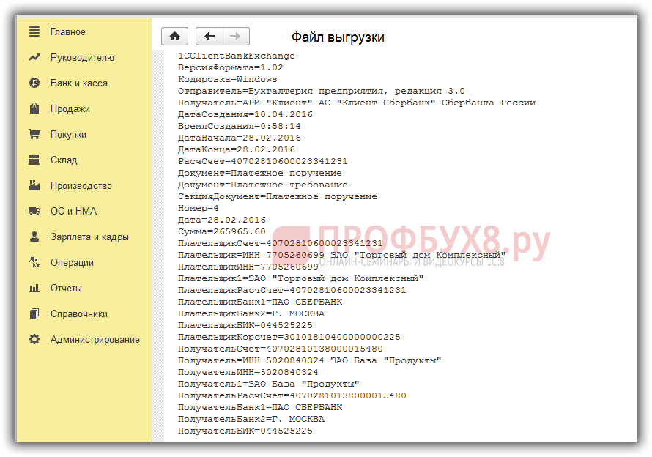652x457 pixels.
Task: Click the Получатель=АРМ "Клиент" line
Action: pos(356,103)
